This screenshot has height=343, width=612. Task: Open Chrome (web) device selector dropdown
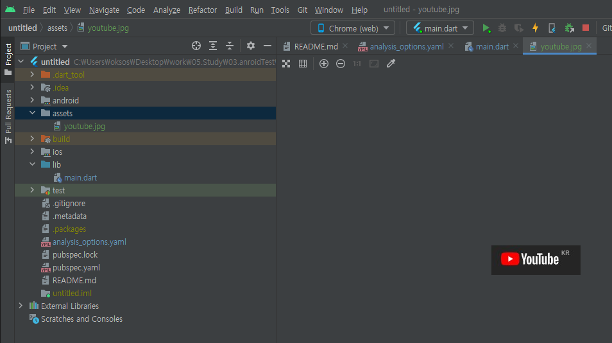point(352,28)
